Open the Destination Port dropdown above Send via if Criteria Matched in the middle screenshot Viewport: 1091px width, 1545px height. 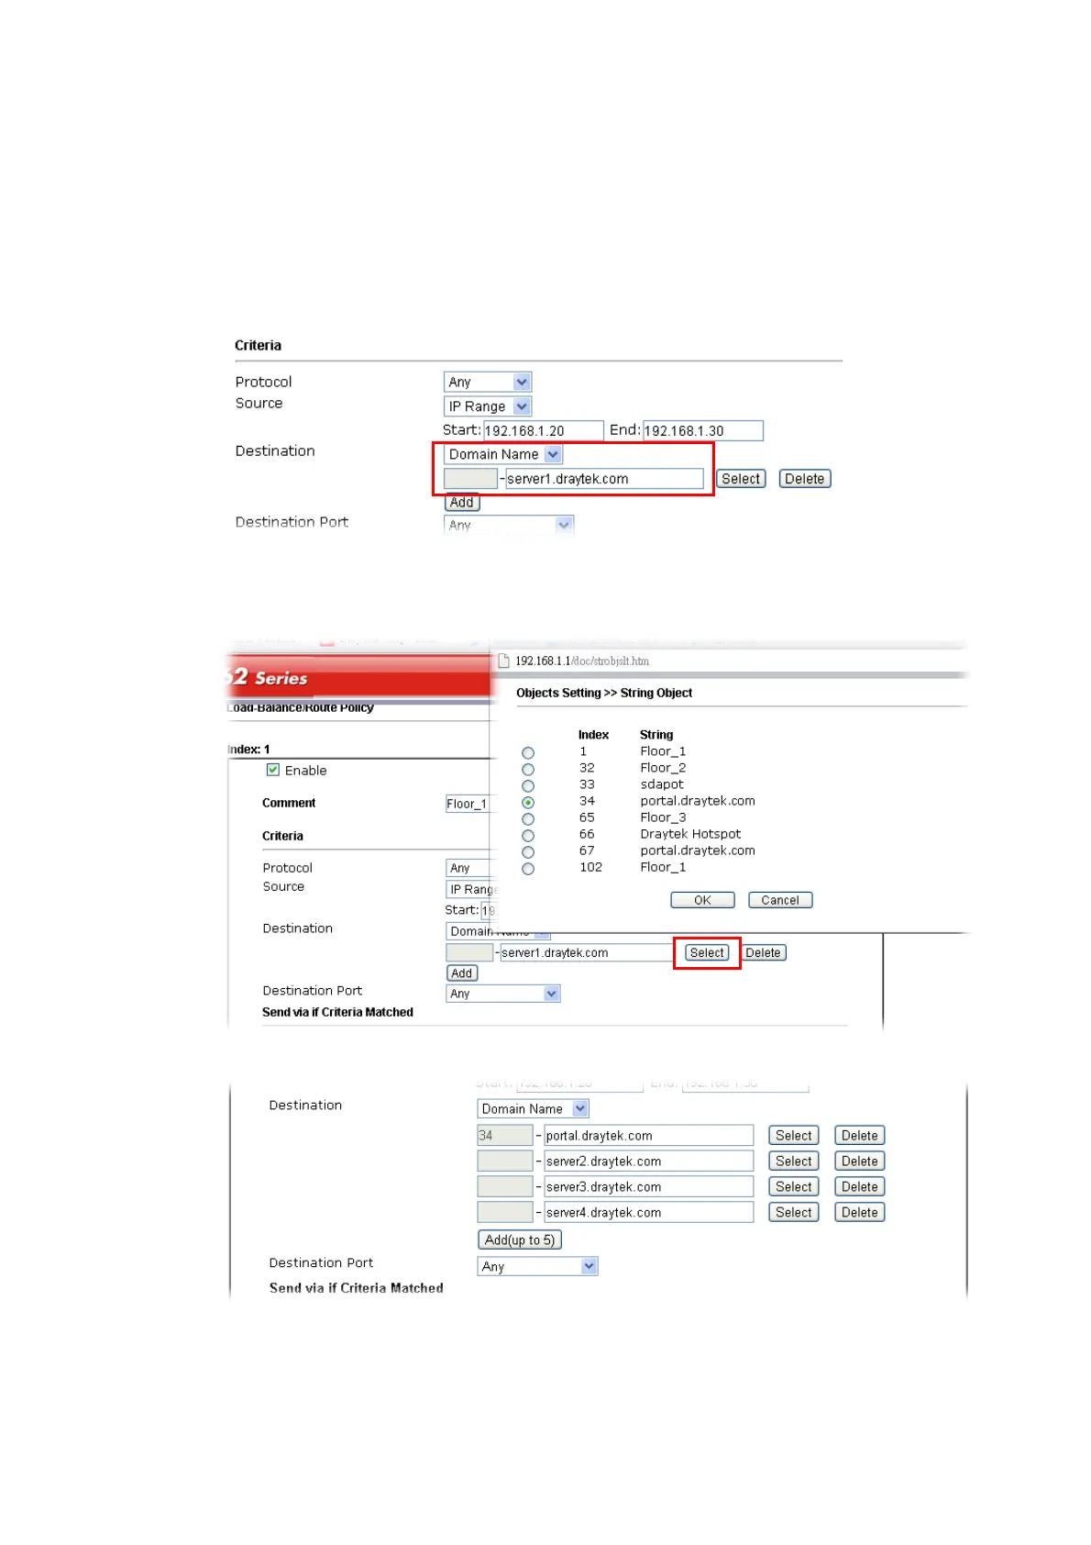(503, 994)
